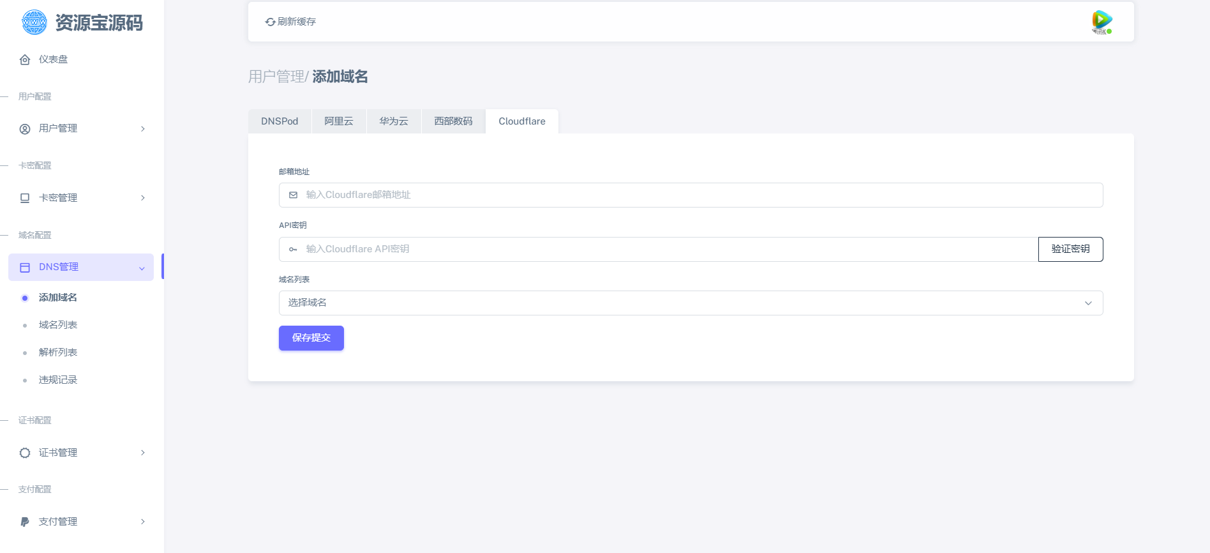The height and width of the screenshot is (553, 1210).
Task: Click the payment management PayPal icon
Action: (25, 522)
